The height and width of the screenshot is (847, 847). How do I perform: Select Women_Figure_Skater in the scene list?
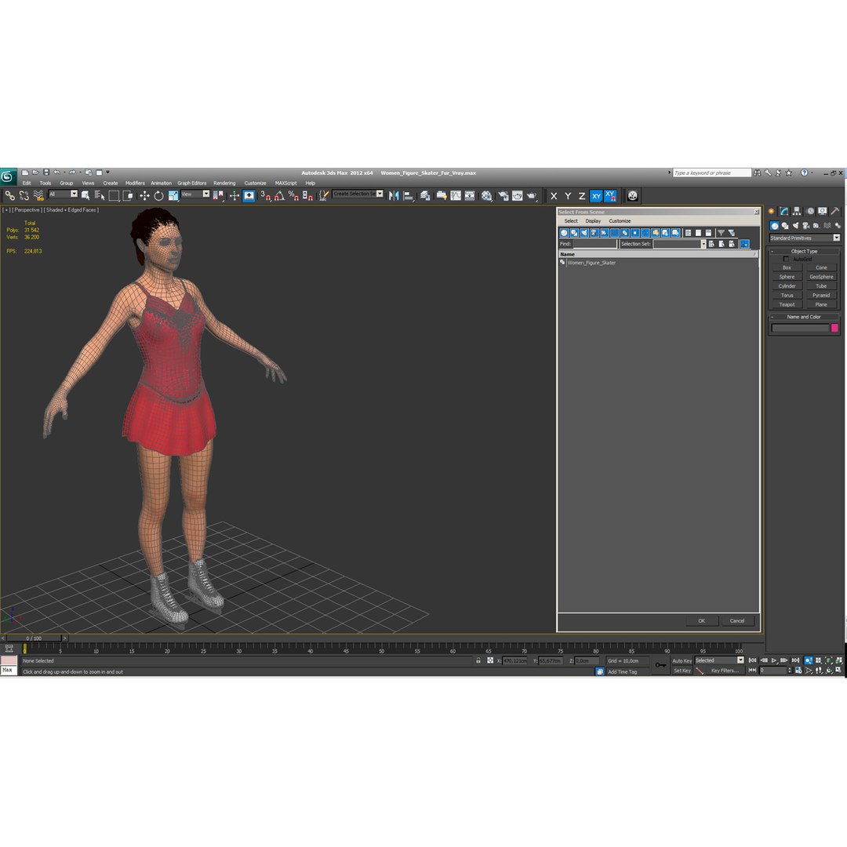point(591,263)
